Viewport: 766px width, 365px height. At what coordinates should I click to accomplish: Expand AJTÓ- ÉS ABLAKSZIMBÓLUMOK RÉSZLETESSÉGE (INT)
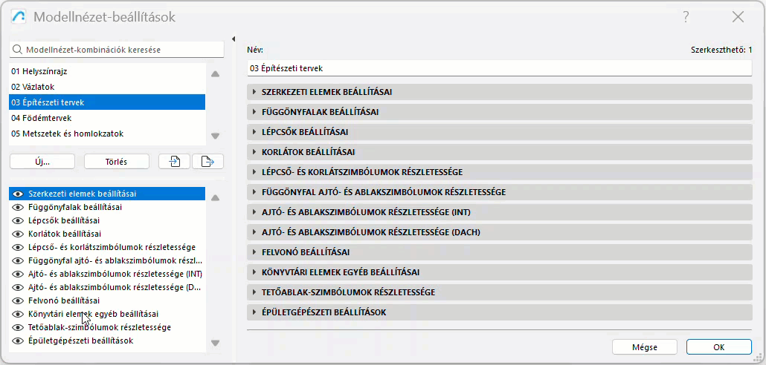click(x=499, y=212)
